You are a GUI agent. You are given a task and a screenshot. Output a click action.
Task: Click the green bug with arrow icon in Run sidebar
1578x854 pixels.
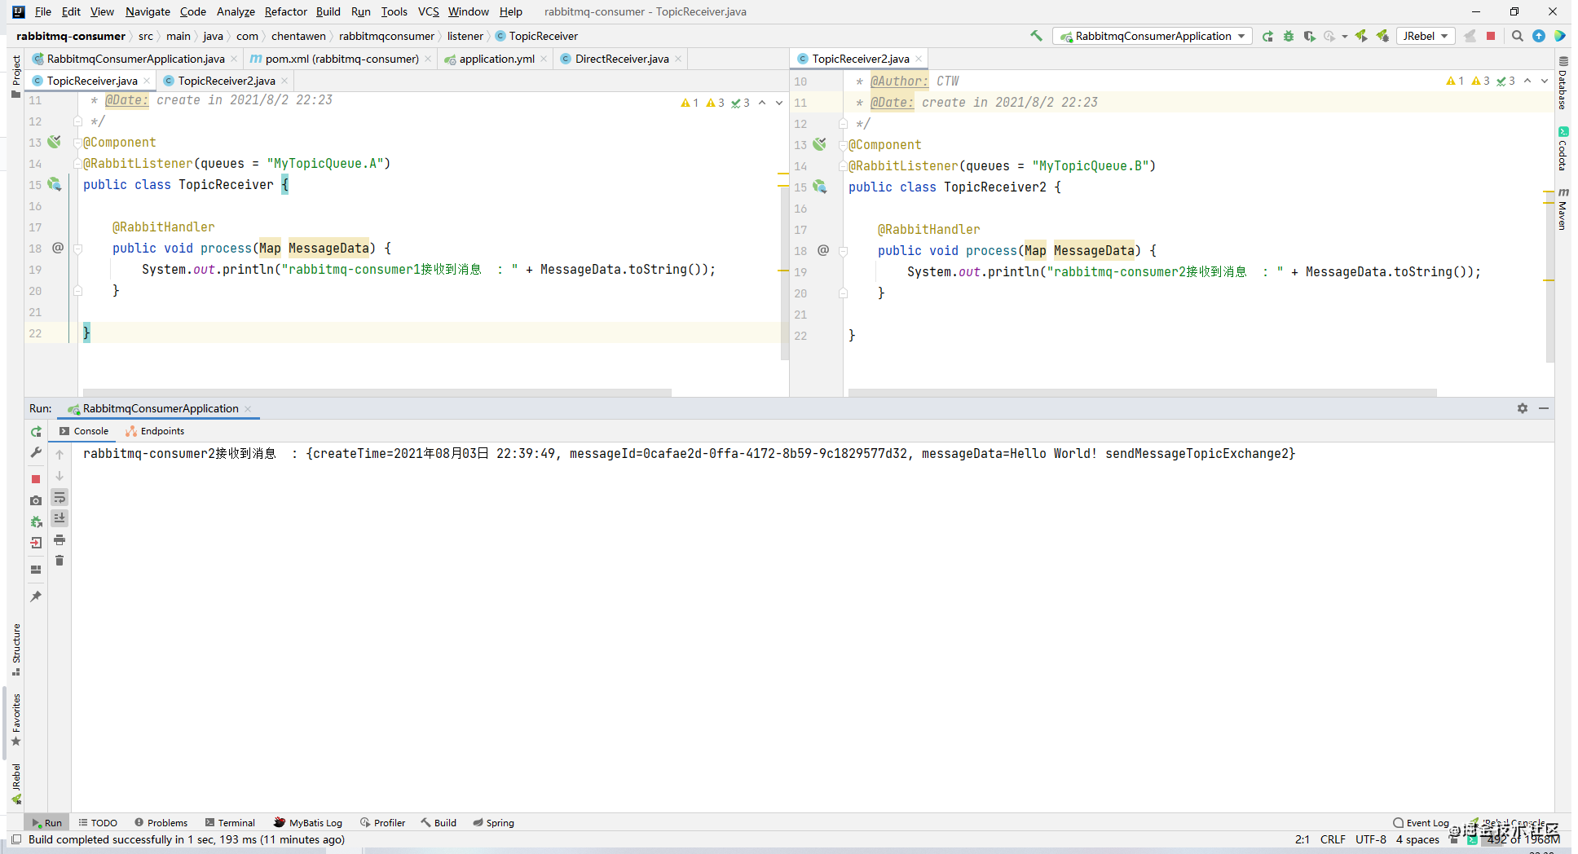[36, 522]
